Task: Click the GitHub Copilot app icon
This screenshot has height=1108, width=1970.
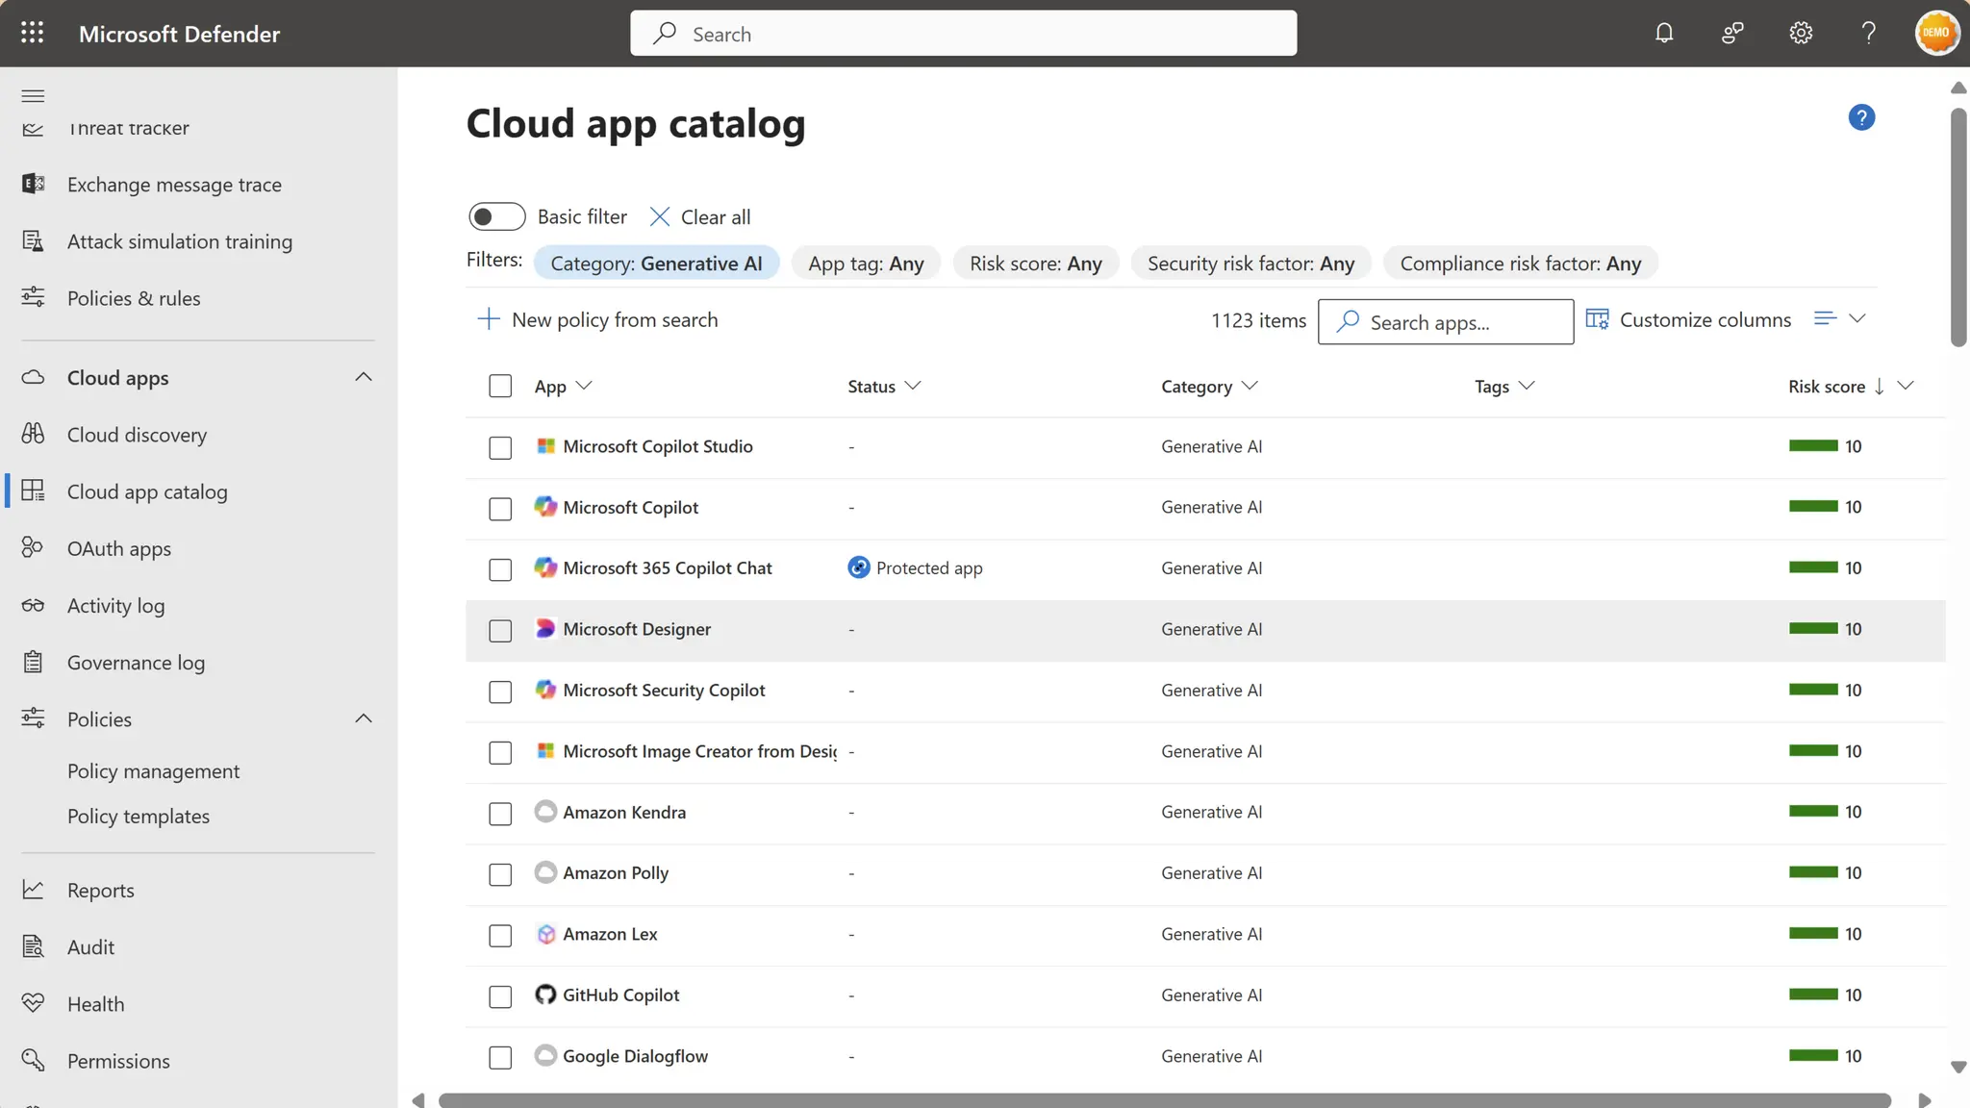Action: [545, 995]
